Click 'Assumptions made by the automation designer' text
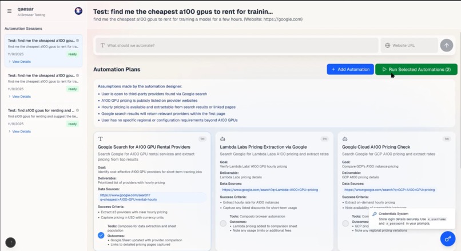Image resolution: width=461 pixels, height=251 pixels. click(140, 86)
